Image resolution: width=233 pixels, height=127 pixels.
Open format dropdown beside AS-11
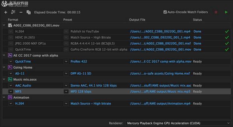pos(11,73)
